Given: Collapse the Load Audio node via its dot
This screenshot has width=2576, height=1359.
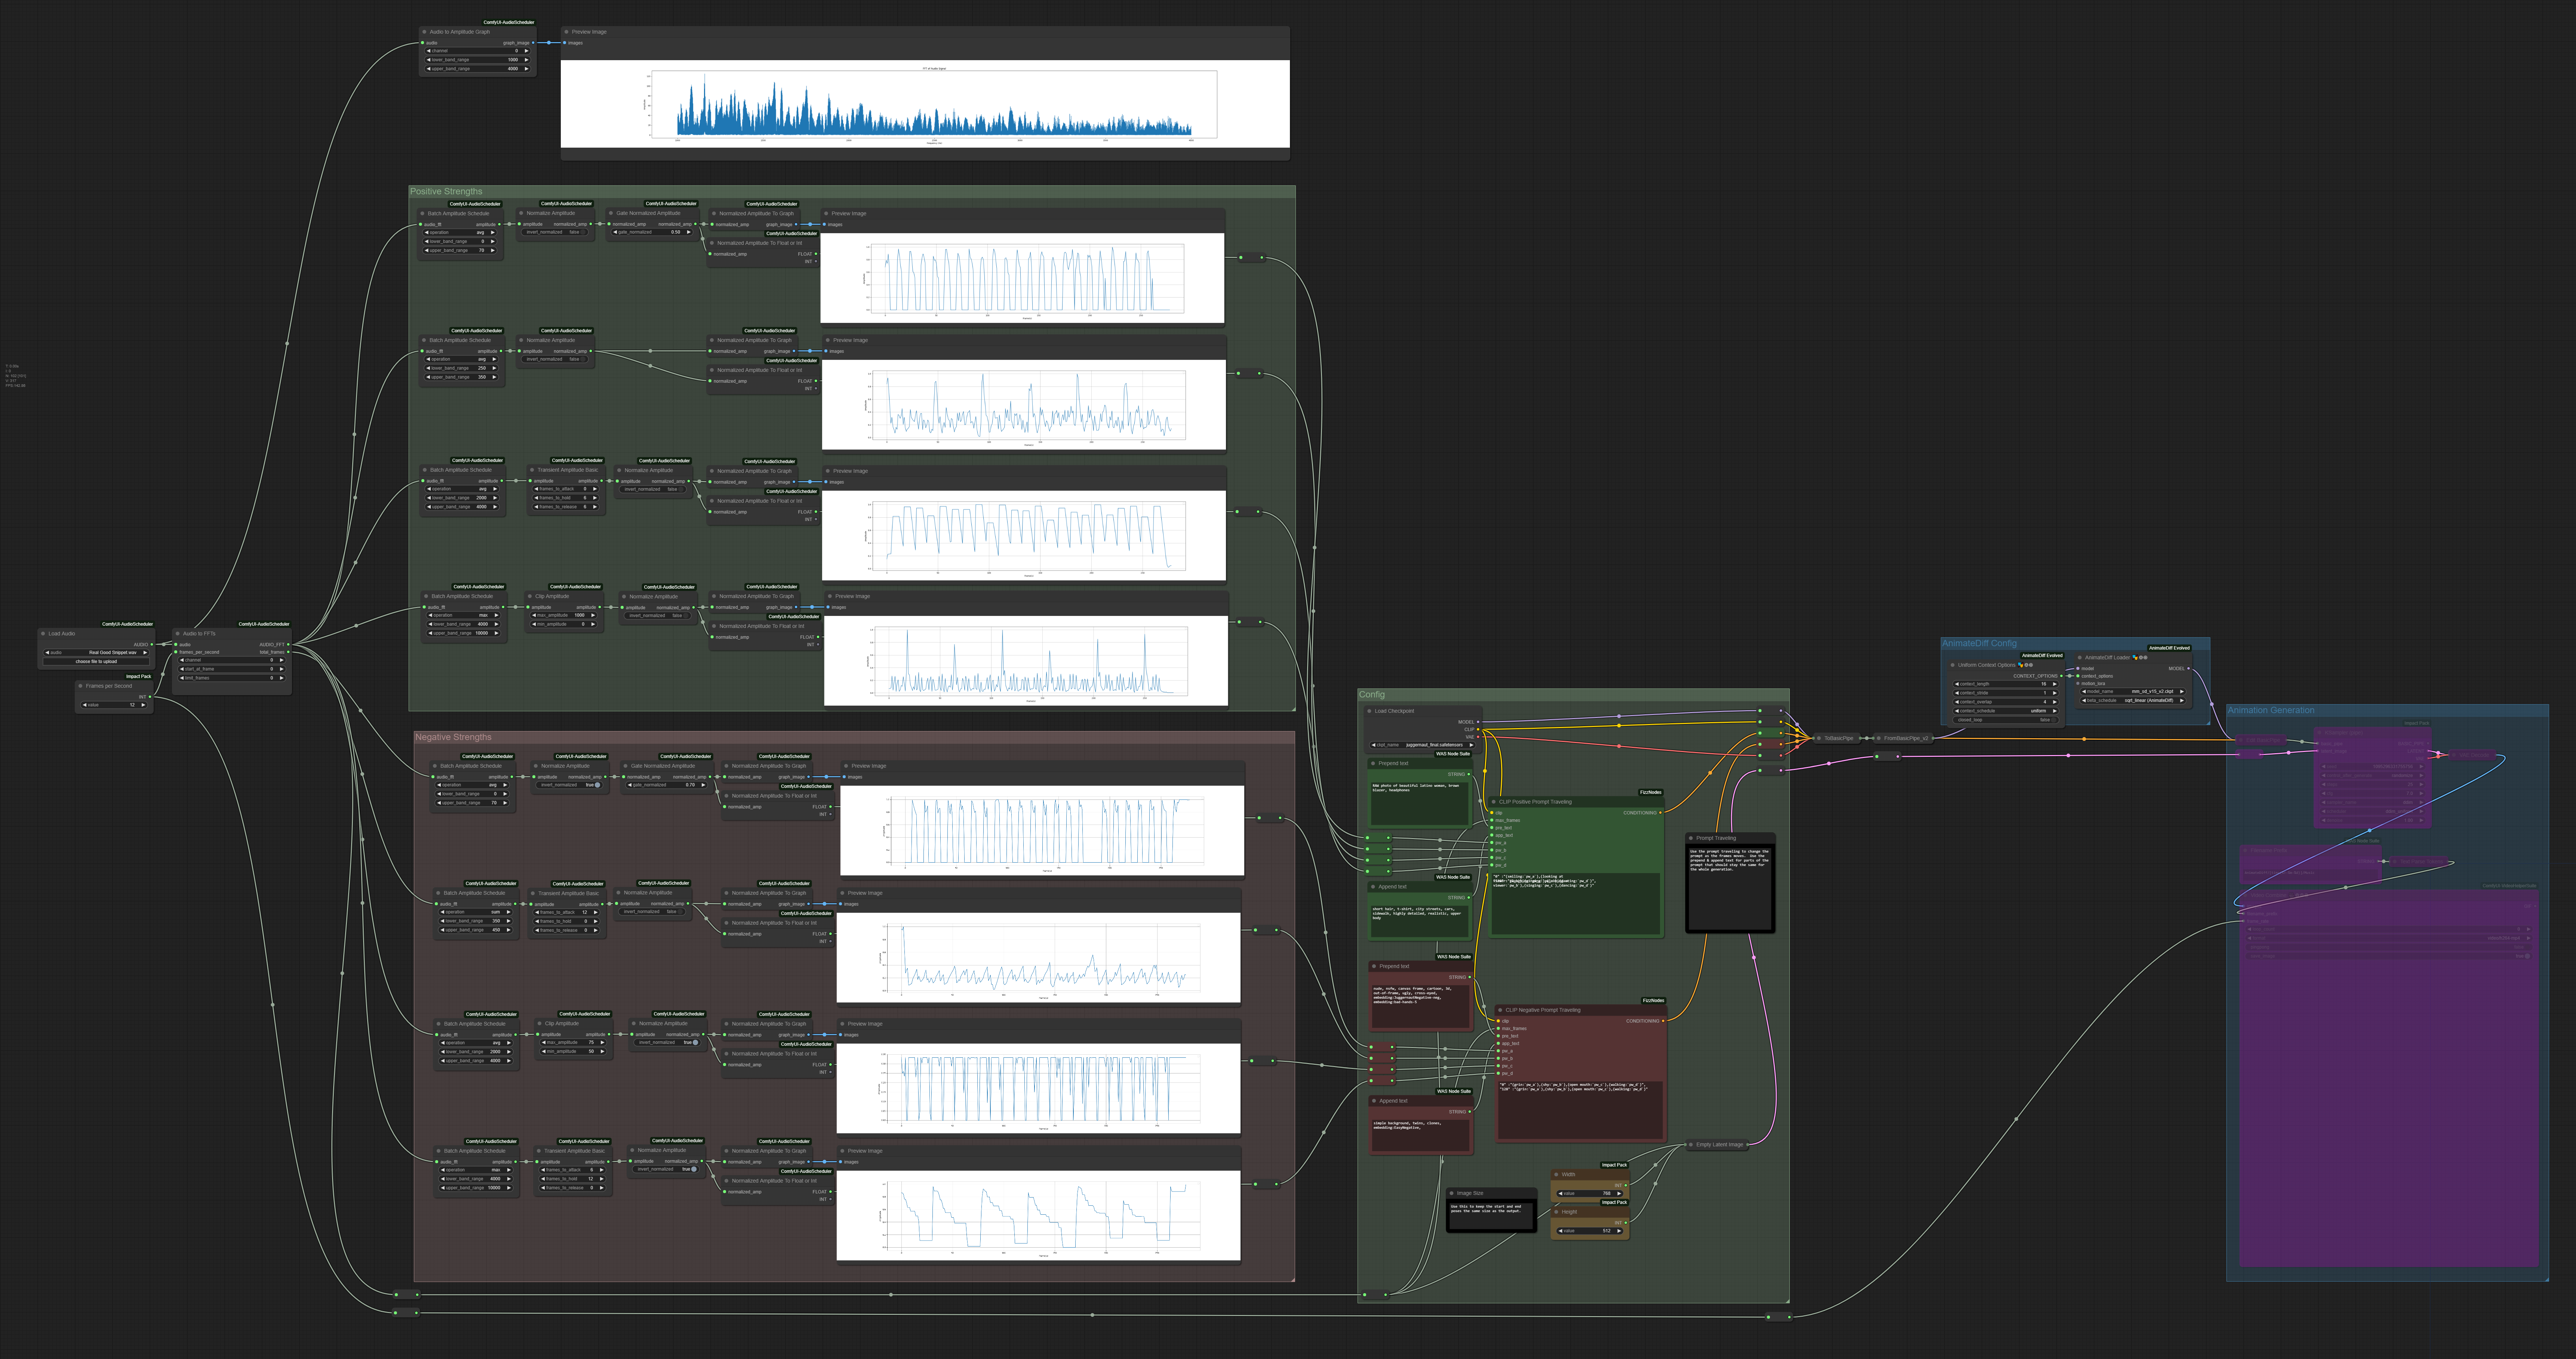Looking at the screenshot, I should pyautogui.click(x=43, y=634).
